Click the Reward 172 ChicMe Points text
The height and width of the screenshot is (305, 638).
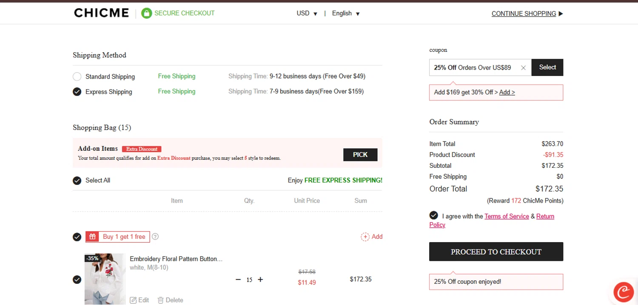tap(525, 201)
